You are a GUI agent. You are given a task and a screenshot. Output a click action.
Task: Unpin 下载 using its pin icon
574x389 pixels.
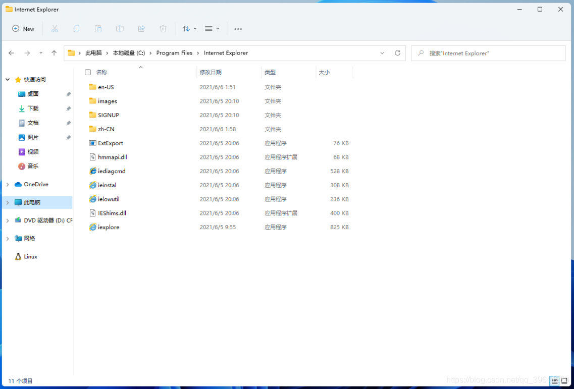click(69, 108)
